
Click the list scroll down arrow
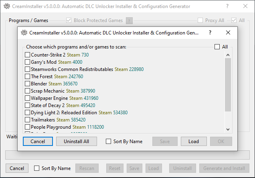point(228,129)
